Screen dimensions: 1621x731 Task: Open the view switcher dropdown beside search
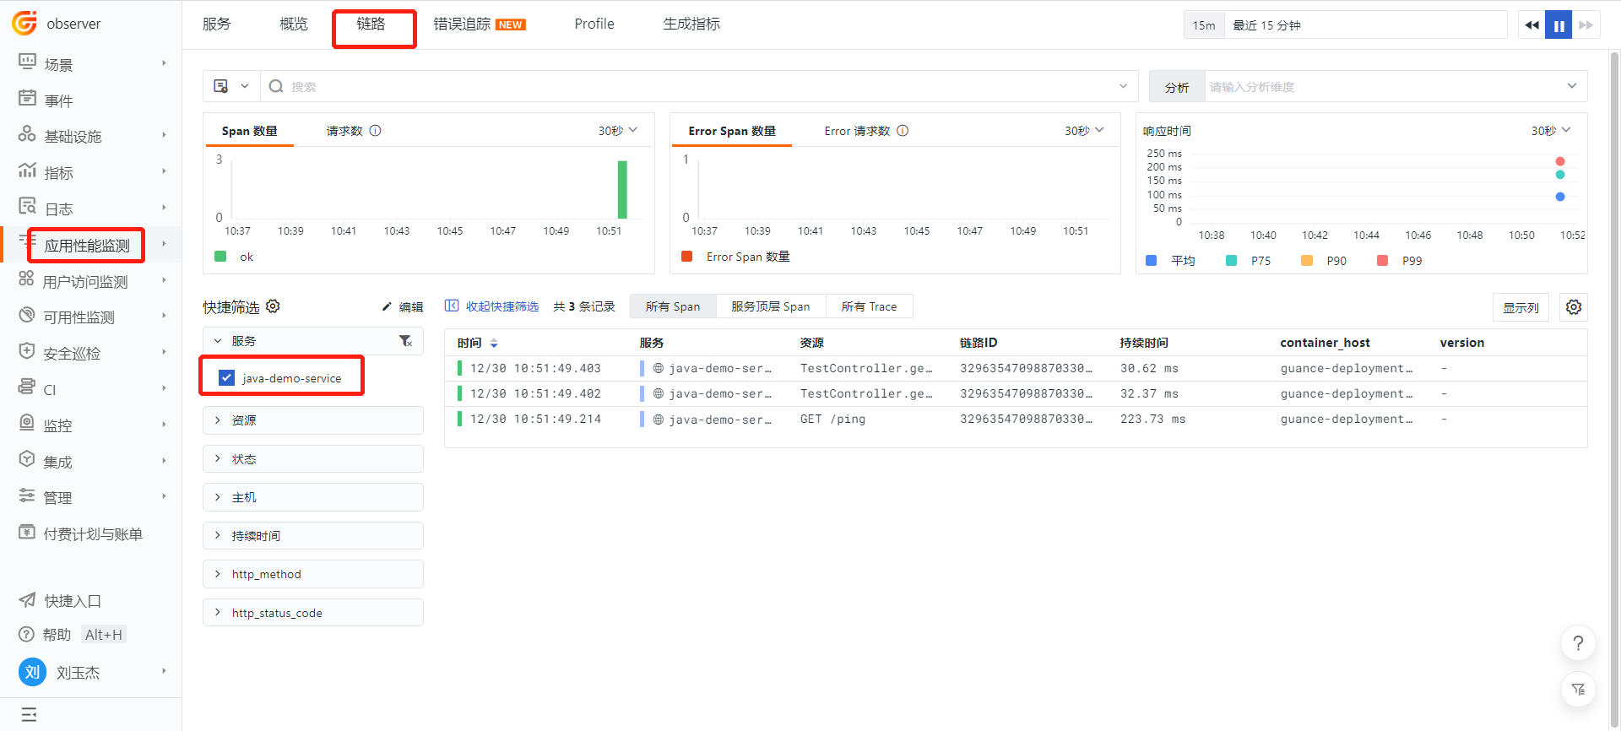pyautogui.click(x=231, y=86)
